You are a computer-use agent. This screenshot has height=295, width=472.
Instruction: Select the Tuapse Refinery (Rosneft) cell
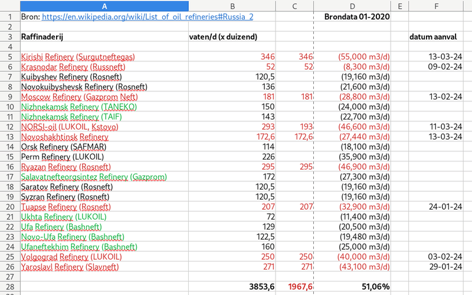click(x=104, y=207)
